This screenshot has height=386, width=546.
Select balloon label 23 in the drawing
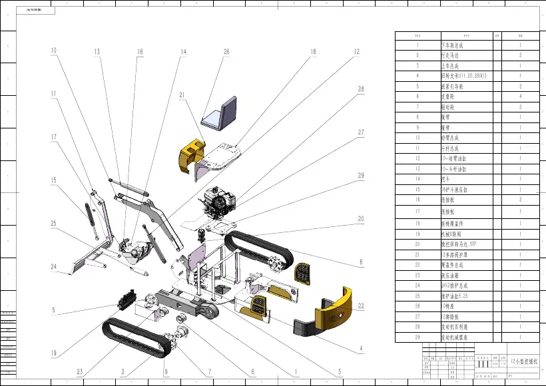[x=80, y=372]
